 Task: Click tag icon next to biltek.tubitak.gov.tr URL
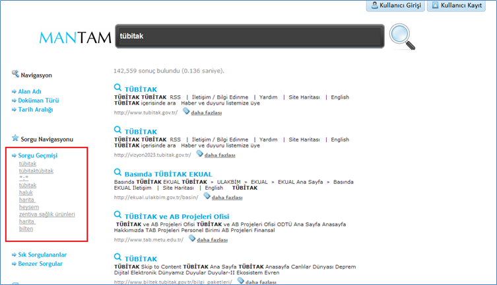(241, 280)
